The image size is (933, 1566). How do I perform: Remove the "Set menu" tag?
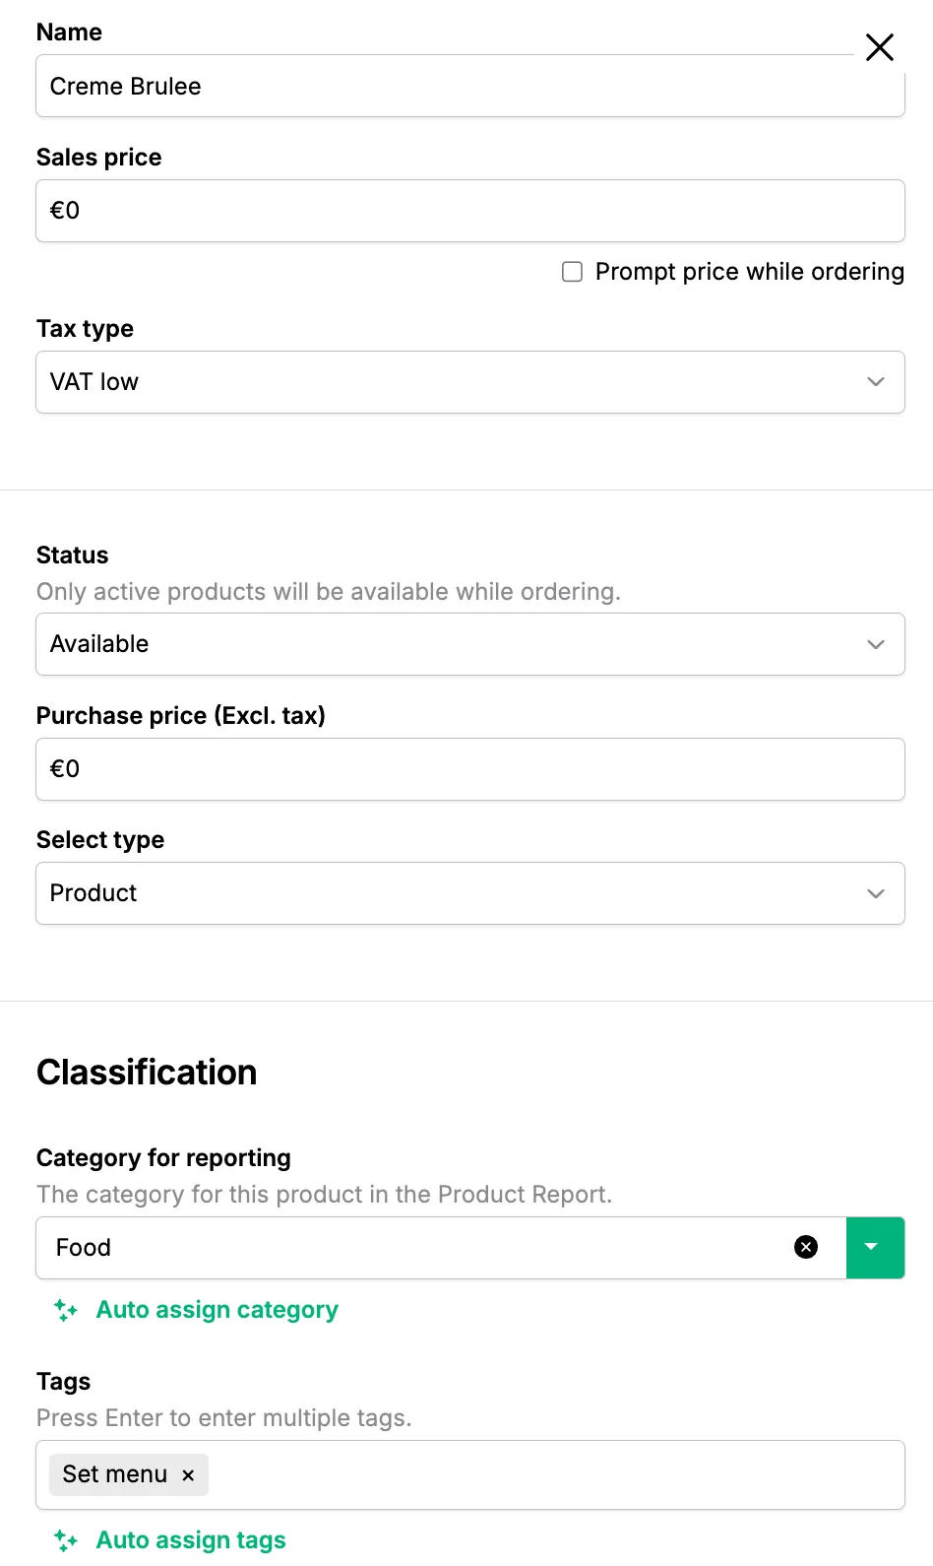188,1474
